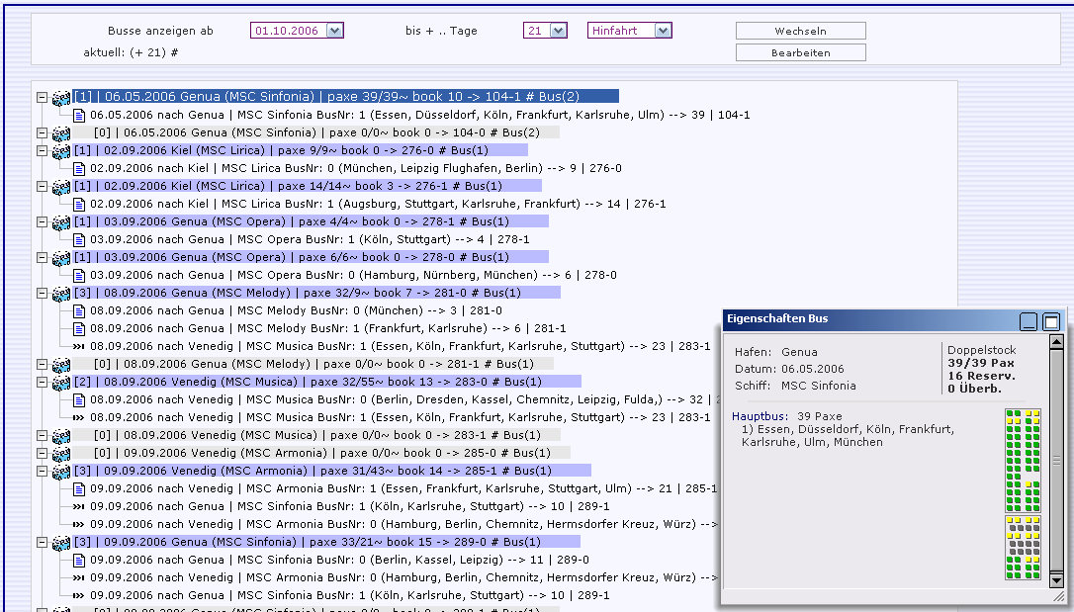Click the upper deck seat map in Eigenschaften Bus
Image resolution: width=1074 pixels, height=612 pixels.
tap(1023, 460)
